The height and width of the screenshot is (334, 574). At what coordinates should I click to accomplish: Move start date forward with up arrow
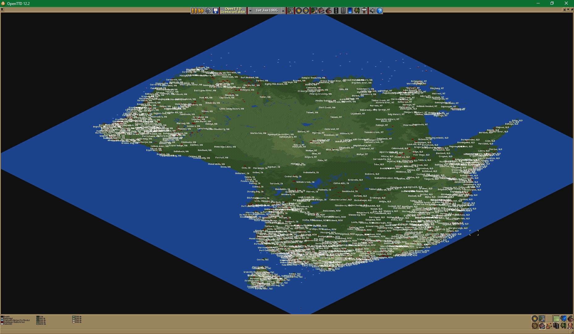(x=283, y=11)
